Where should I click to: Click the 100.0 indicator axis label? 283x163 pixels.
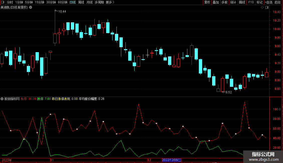[277, 109]
